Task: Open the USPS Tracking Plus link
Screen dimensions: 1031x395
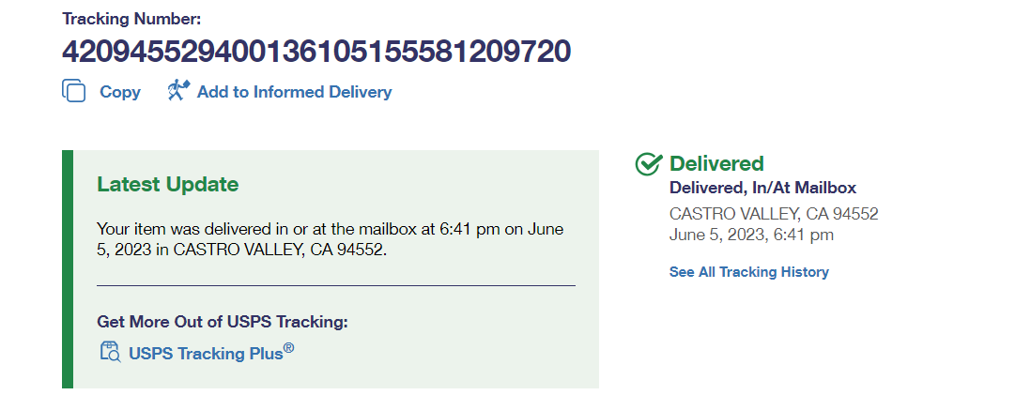Action: click(x=206, y=353)
